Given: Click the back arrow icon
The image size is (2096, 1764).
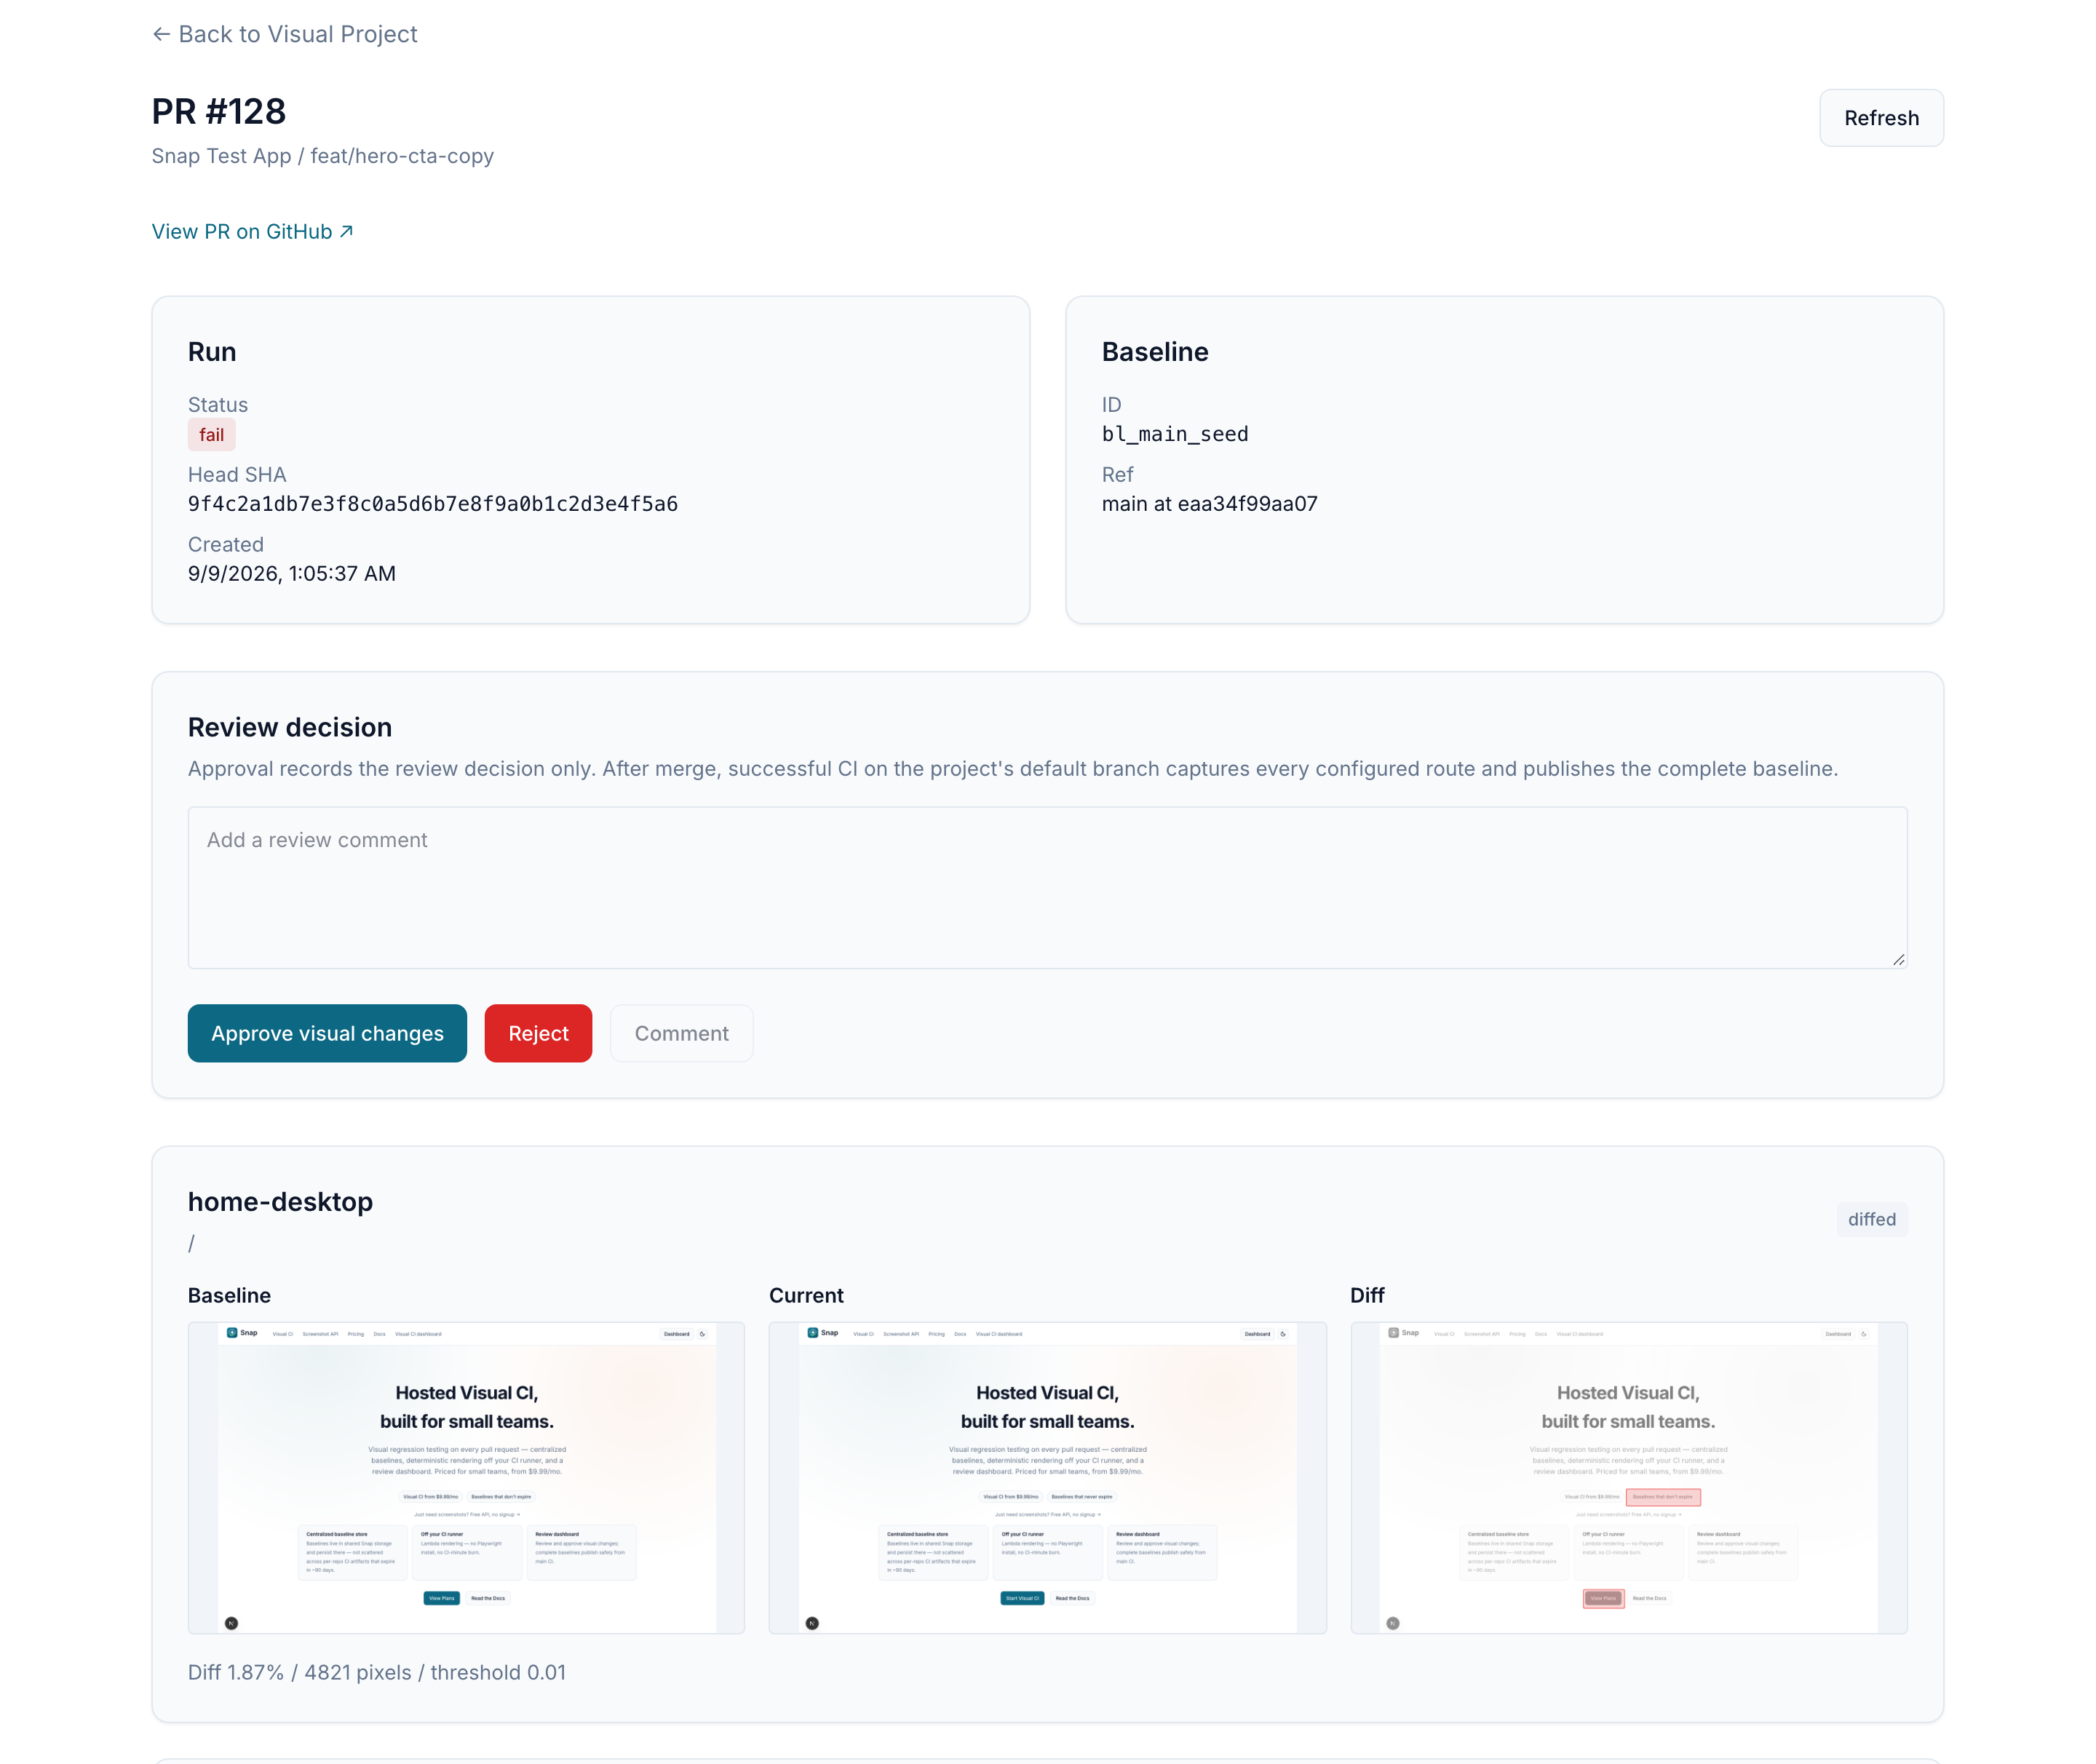Looking at the screenshot, I should tap(161, 34).
